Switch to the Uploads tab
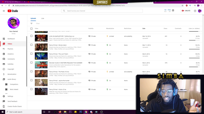The height and width of the screenshot is (114, 204). pyautogui.click(x=33, y=18)
